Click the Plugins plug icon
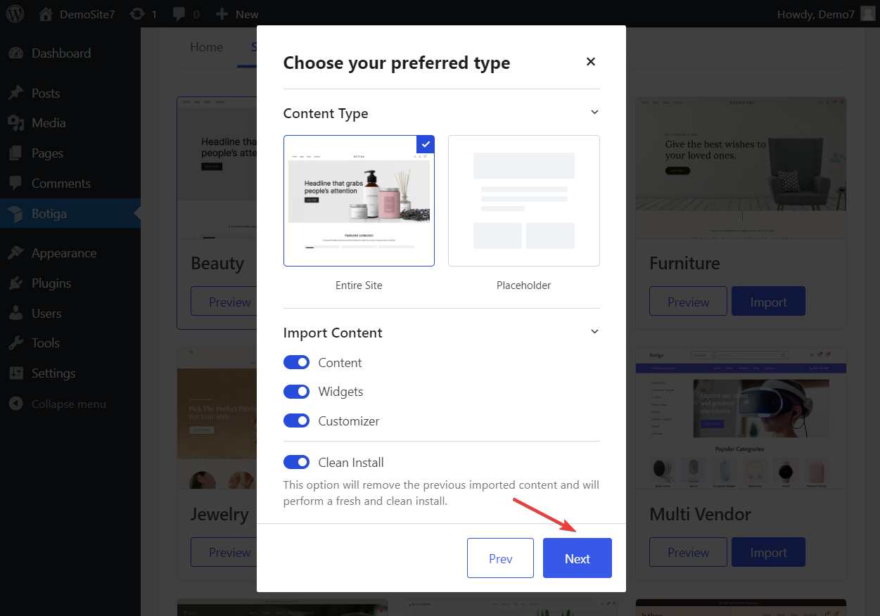 [x=15, y=283]
